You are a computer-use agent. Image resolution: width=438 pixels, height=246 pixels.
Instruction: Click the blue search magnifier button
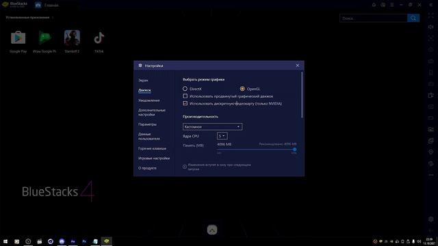[x=413, y=18]
